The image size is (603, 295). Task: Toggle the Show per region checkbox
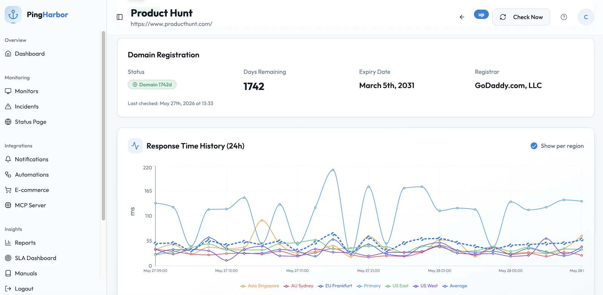tap(534, 146)
